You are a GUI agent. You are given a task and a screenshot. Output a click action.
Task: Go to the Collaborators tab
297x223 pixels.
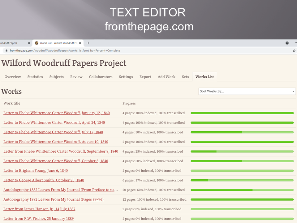(x=101, y=77)
